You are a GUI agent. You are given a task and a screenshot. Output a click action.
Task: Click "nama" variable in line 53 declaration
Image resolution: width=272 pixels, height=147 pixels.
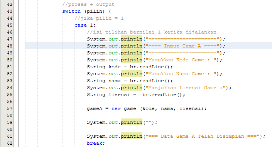pyautogui.click(x=115, y=81)
